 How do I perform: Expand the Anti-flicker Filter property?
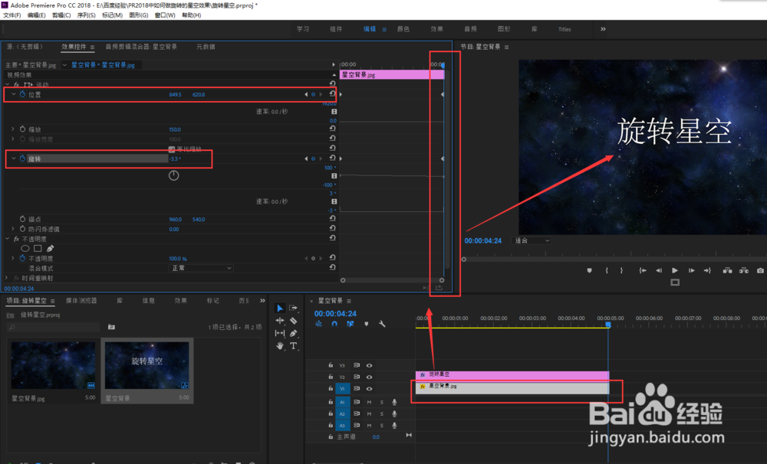pyautogui.click(x=13, y=229)
